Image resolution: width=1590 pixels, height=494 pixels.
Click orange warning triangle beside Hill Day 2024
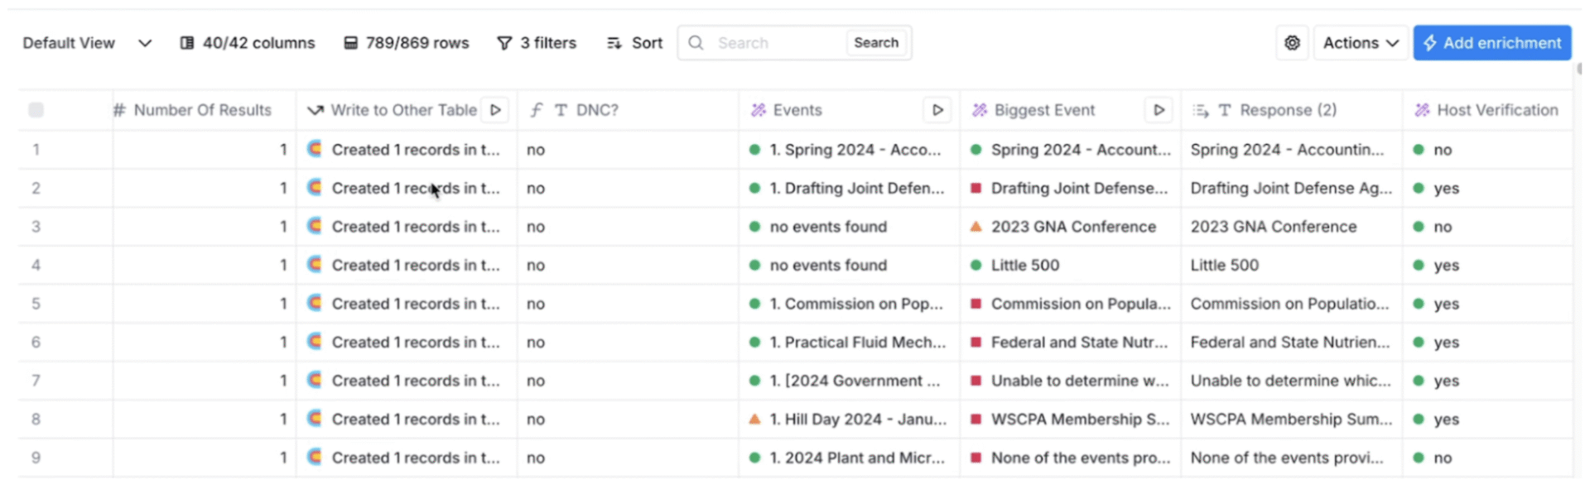[754, 419]
